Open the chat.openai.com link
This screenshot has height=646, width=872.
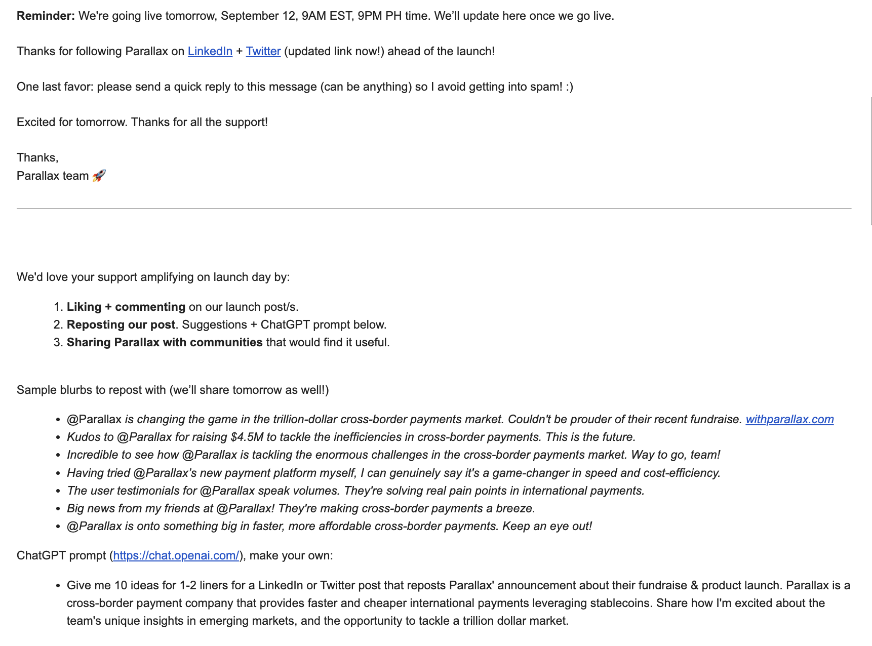pyautogui.click(x=176, y=555)
